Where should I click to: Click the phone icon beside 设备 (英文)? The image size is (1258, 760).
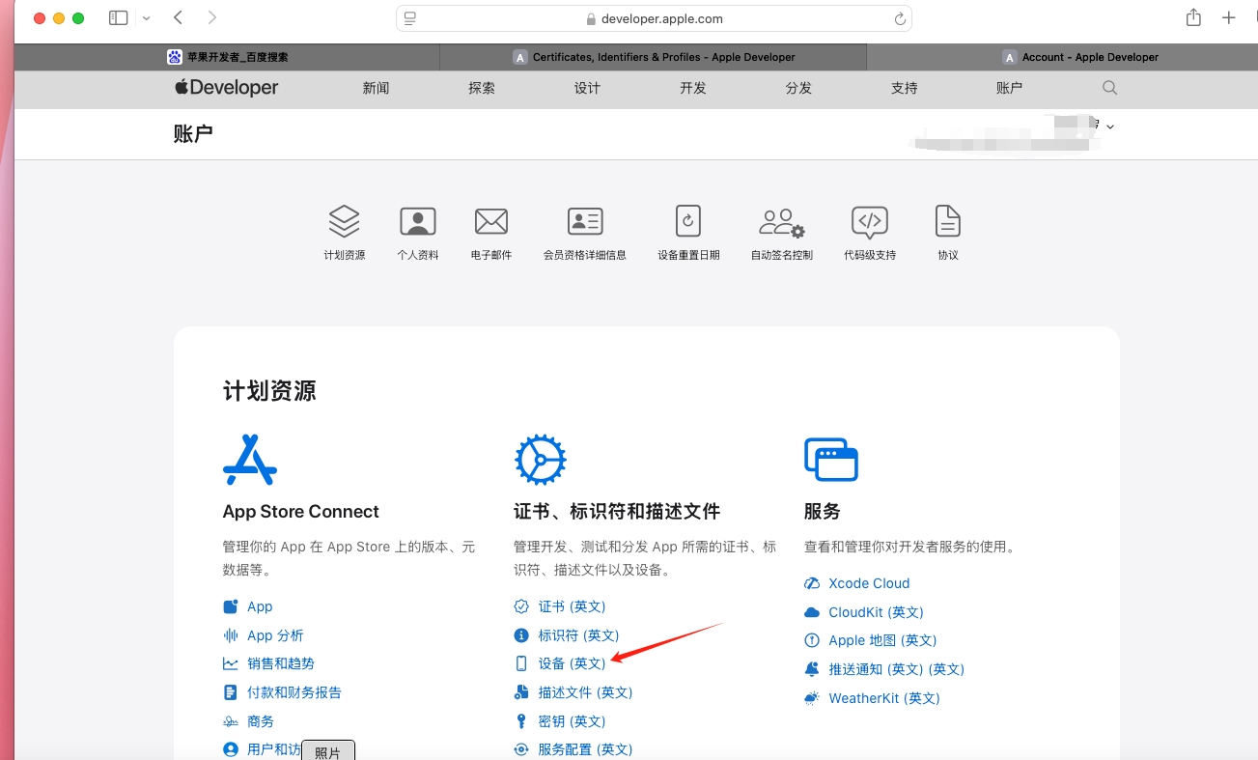[x=521, y=663]
